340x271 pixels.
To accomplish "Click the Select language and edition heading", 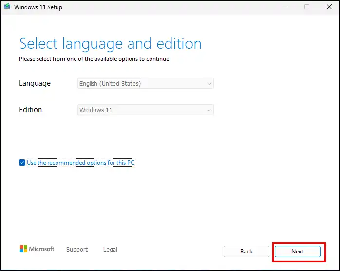I will (x=111, y=43).
